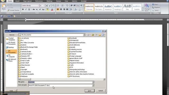The width and height of the screenshot is (169, 95).
Task: Open the Save as type dropdown
Action: click(93, 85)
